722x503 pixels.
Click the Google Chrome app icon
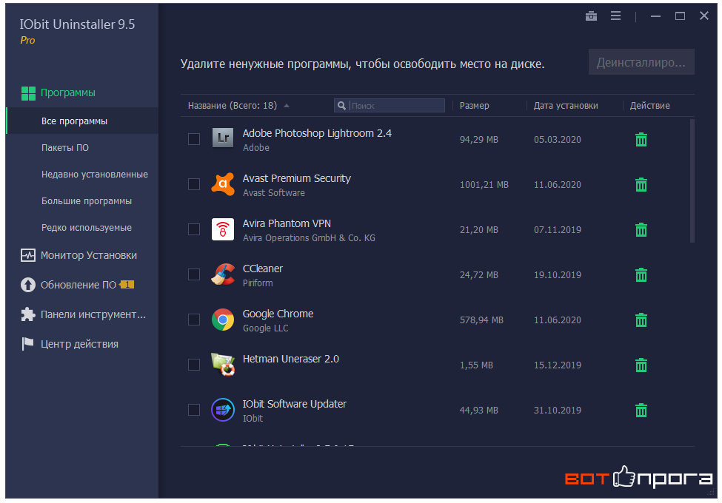pos(223,320)
